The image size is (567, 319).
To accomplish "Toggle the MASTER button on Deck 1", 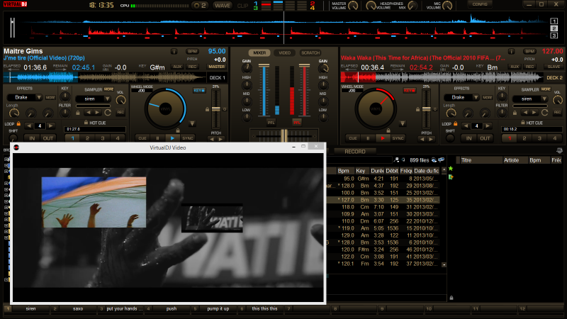I will point(215,67).
